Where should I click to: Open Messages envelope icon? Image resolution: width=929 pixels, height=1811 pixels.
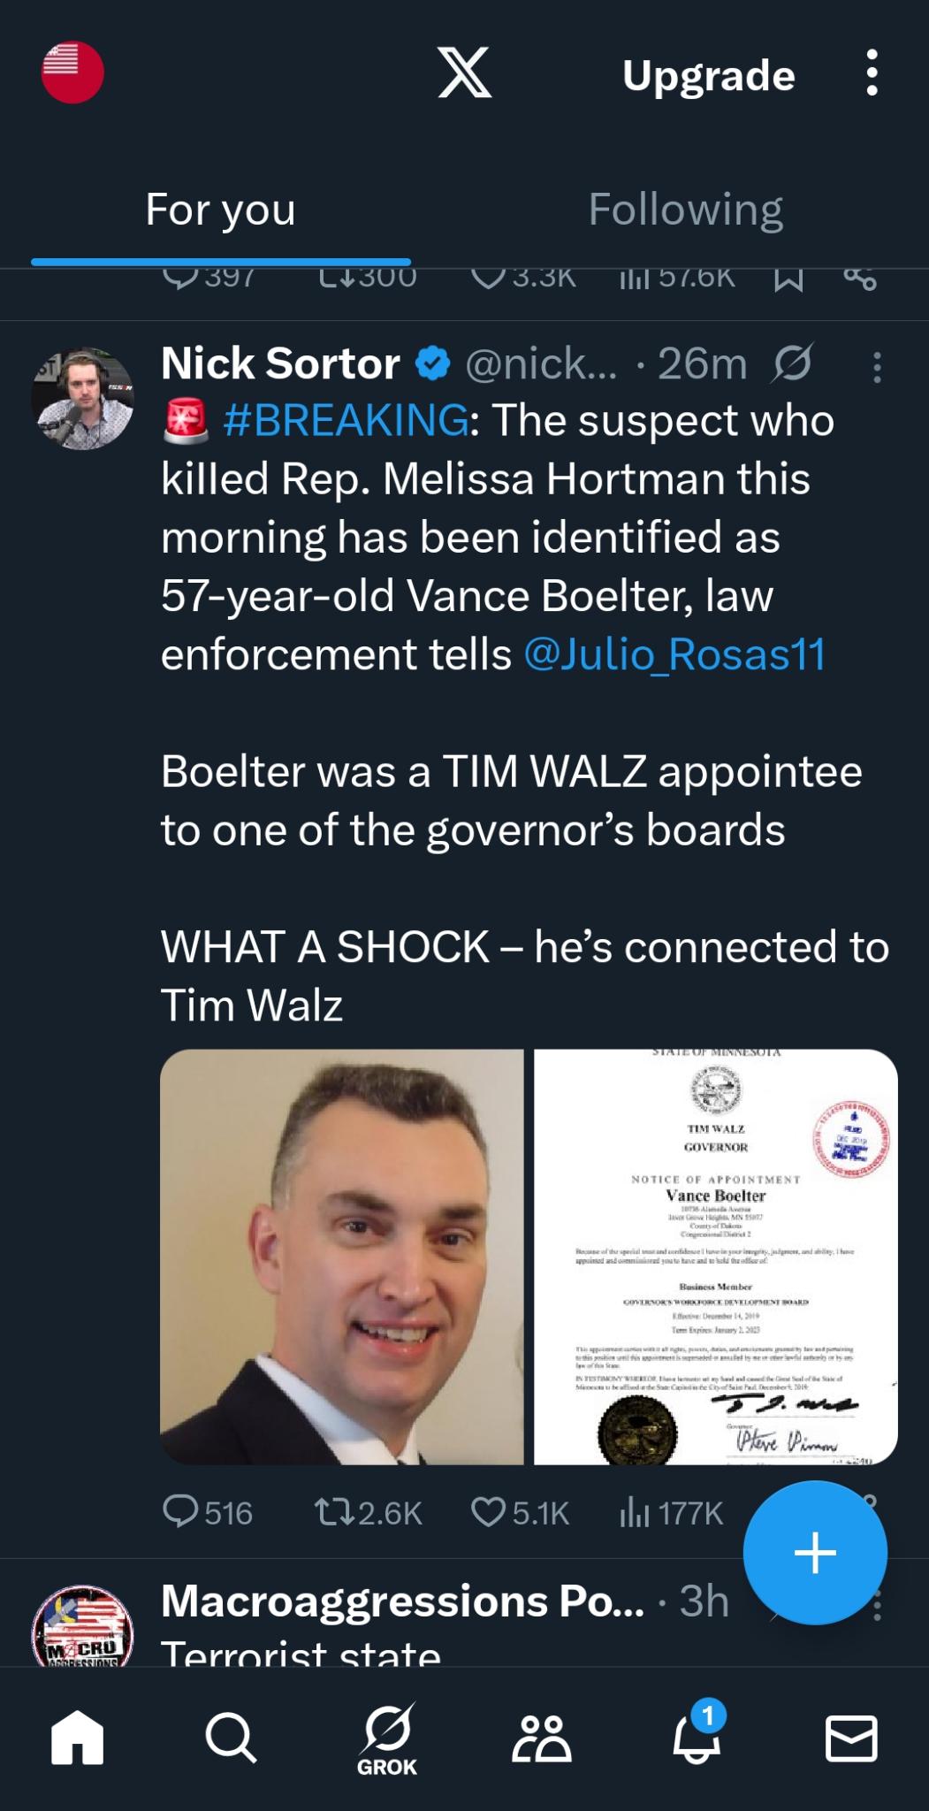click(850, 1738)
